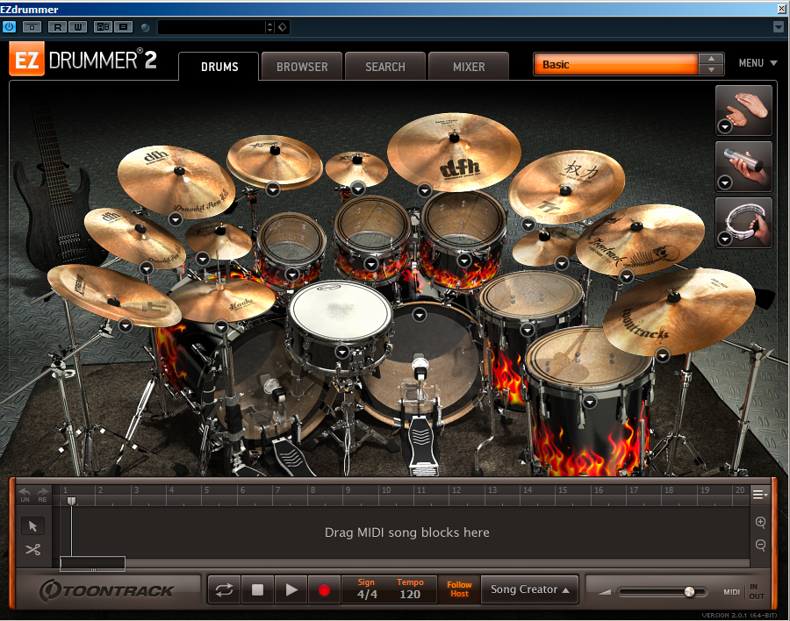Open the kick drum options arrow

click(420, 315)
